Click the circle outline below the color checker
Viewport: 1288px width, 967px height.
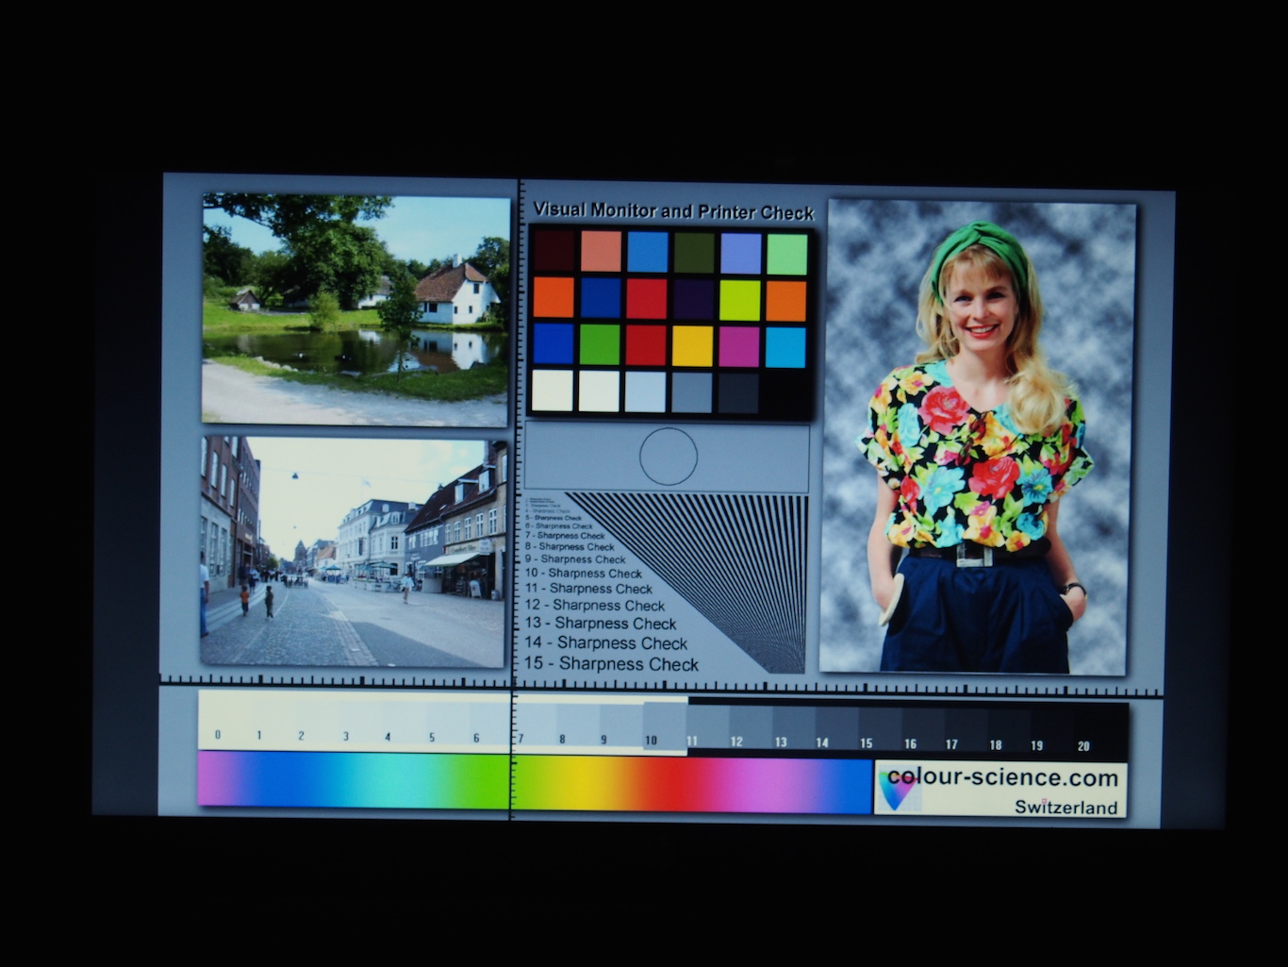pos(668,457)
